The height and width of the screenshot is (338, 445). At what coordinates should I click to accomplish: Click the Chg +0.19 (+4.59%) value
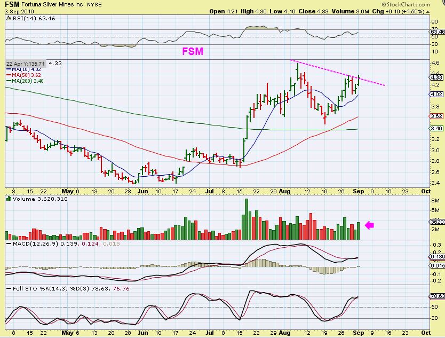click(x=399, y=12)
